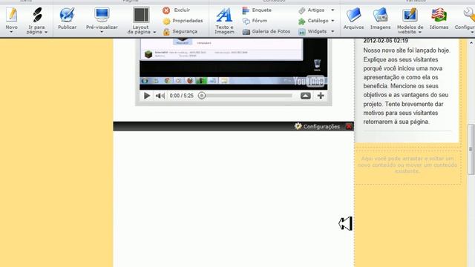Insert Texto e Imagem content
The image size is (475, 267).
pyautogui.click(x=224, y=20)
